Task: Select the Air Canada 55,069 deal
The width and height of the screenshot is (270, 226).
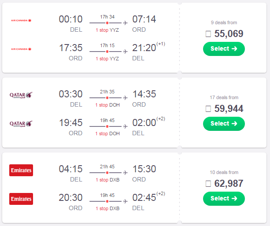Action: pyautogui.click(x=224, y=49)
